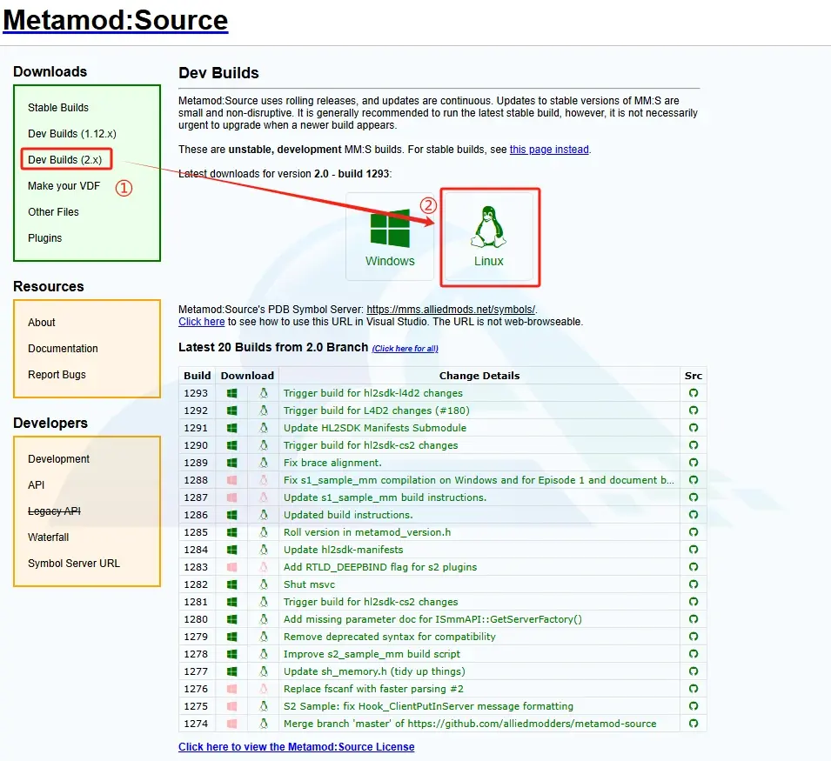Download Windows package for build 1285
This screenshot has width=831, height=761.
tap(231, 532)
